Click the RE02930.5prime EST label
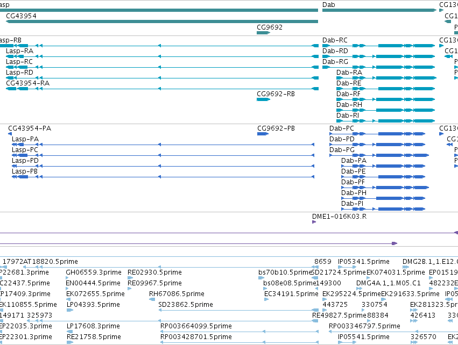The width and height of the screenshot is (458, 345). tap(154, 272)
